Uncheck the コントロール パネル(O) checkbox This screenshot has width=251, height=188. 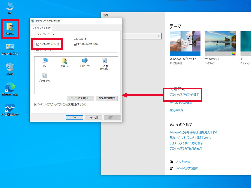75,44
